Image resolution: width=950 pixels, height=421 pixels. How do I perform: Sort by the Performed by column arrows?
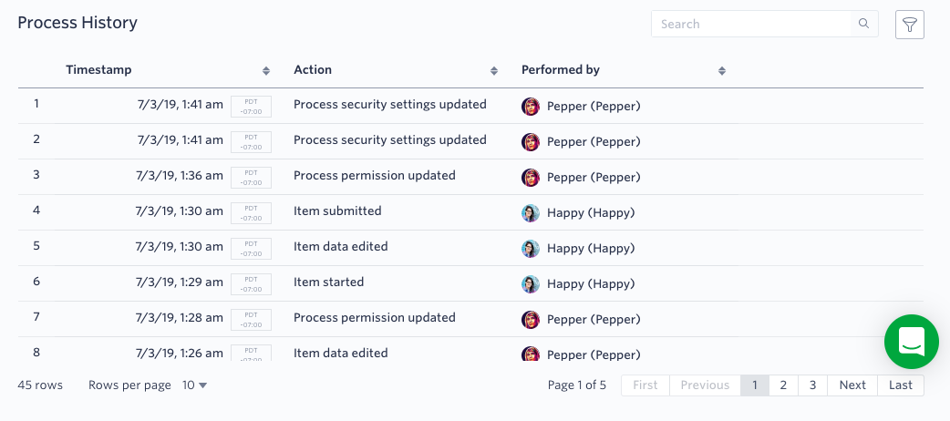[x=721, y=71]
